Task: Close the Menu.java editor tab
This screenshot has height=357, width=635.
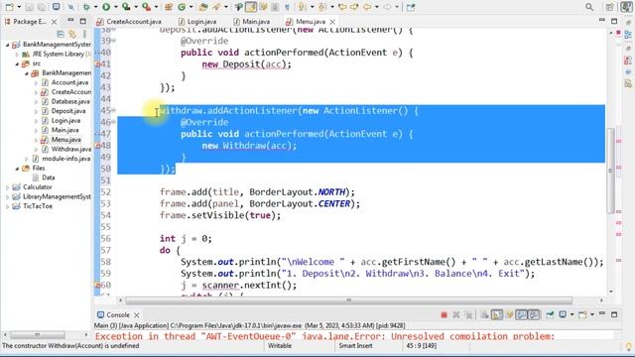Action: (332, 22)
